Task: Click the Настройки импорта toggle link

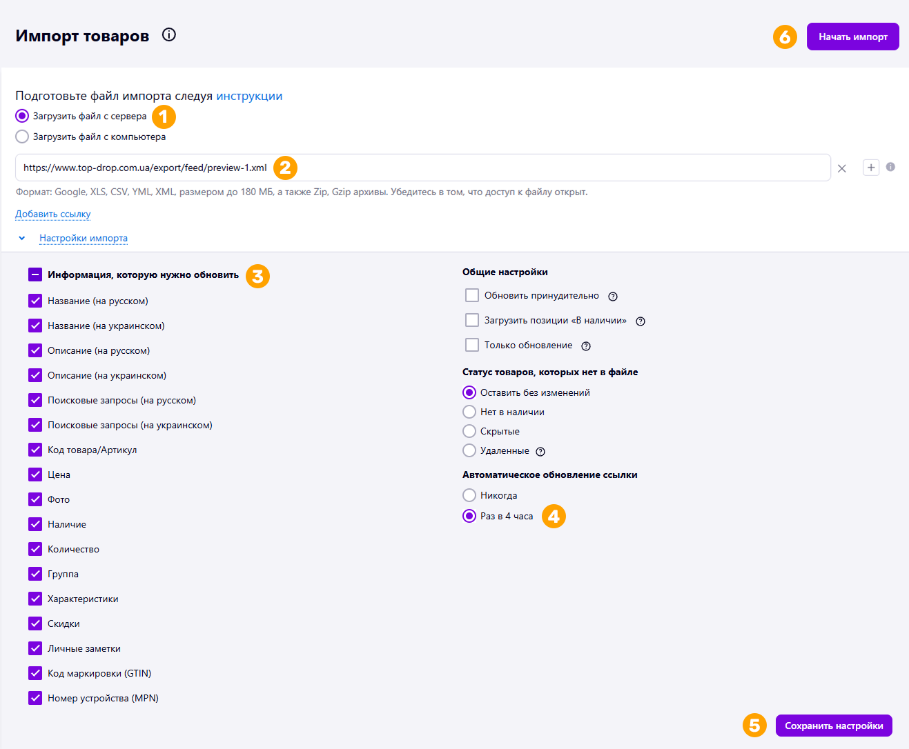Action: coord(84,238)
